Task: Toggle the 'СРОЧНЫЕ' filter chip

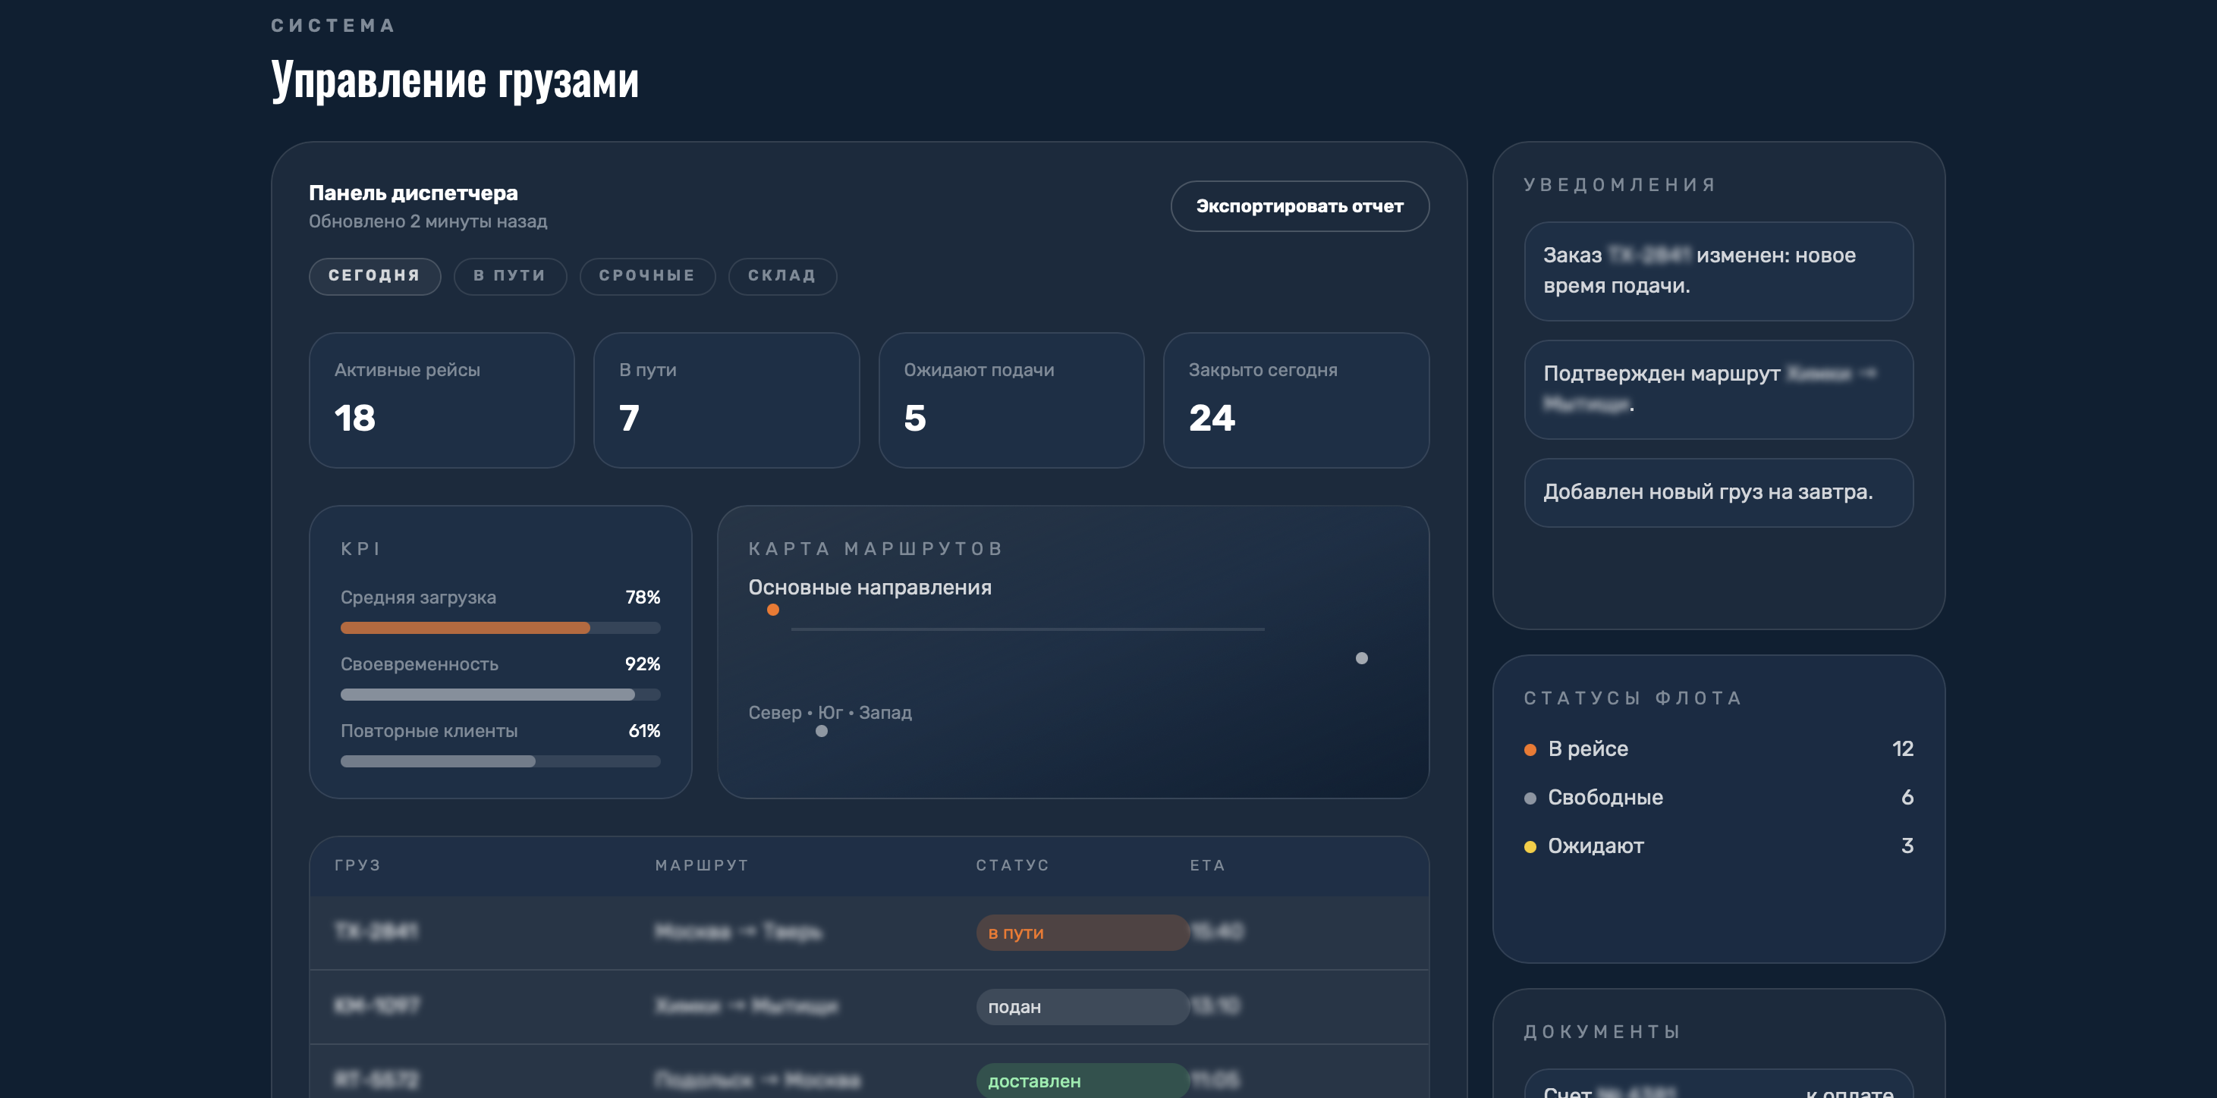Action: 647,276
